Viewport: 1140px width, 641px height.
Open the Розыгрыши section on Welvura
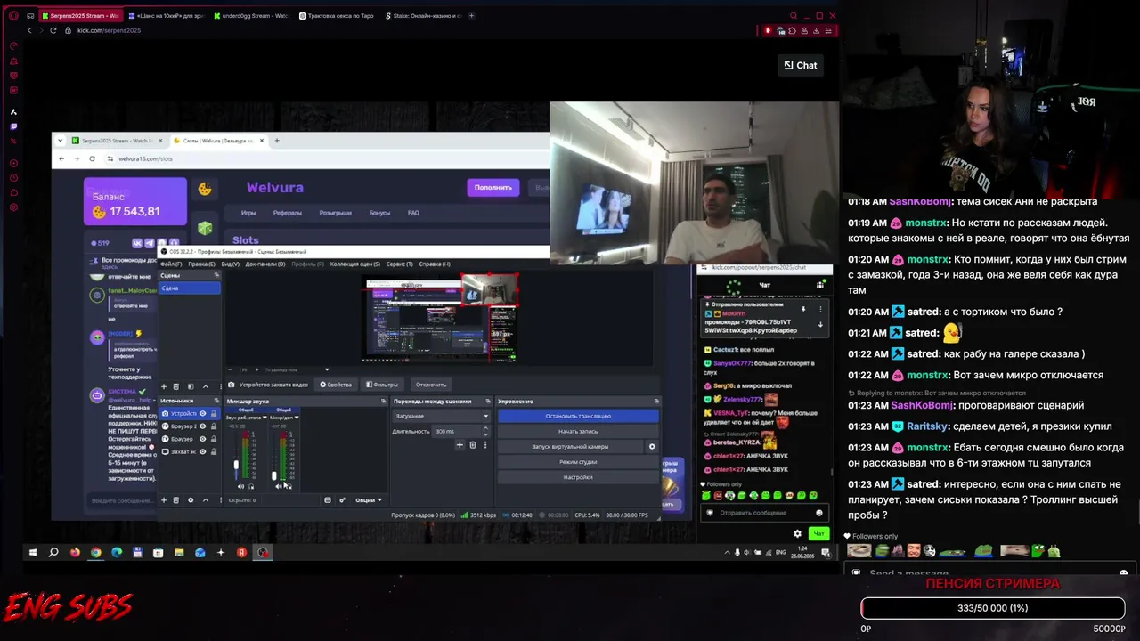click(x=335, y=213)
